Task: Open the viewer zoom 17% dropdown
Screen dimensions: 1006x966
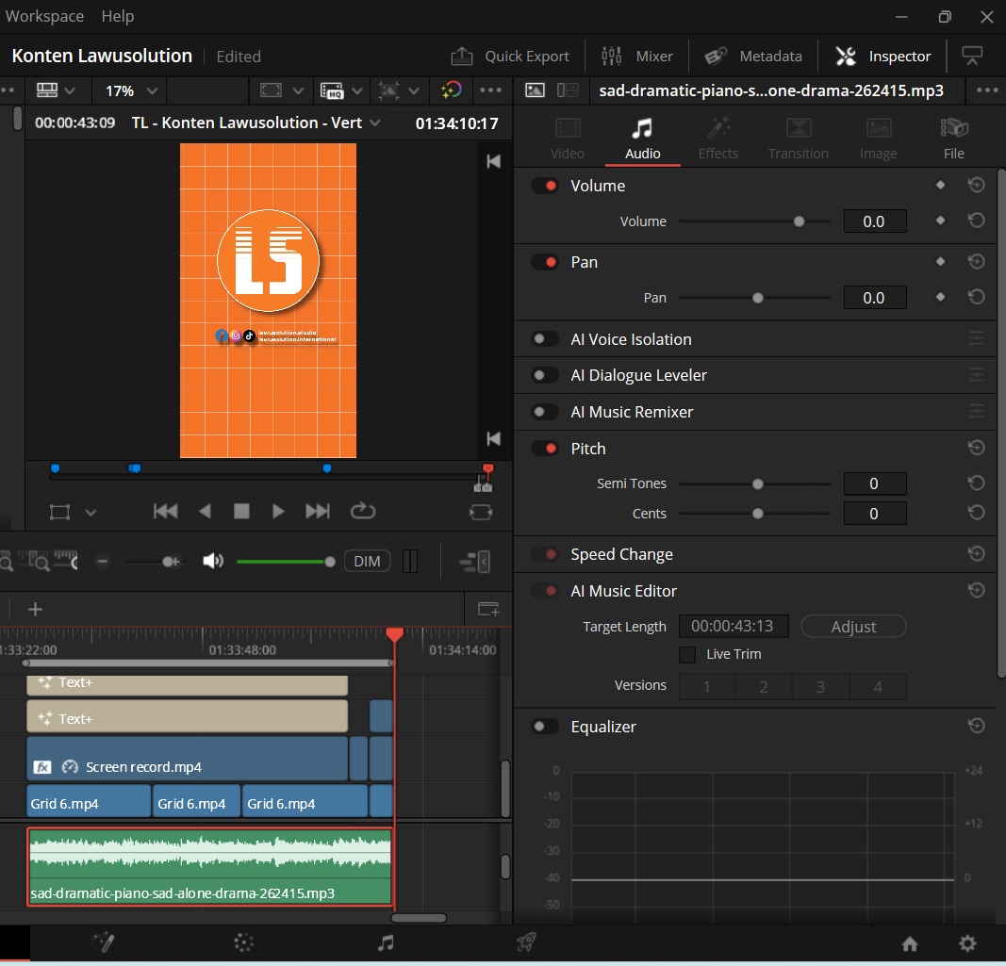Action: tap(131, 91)
